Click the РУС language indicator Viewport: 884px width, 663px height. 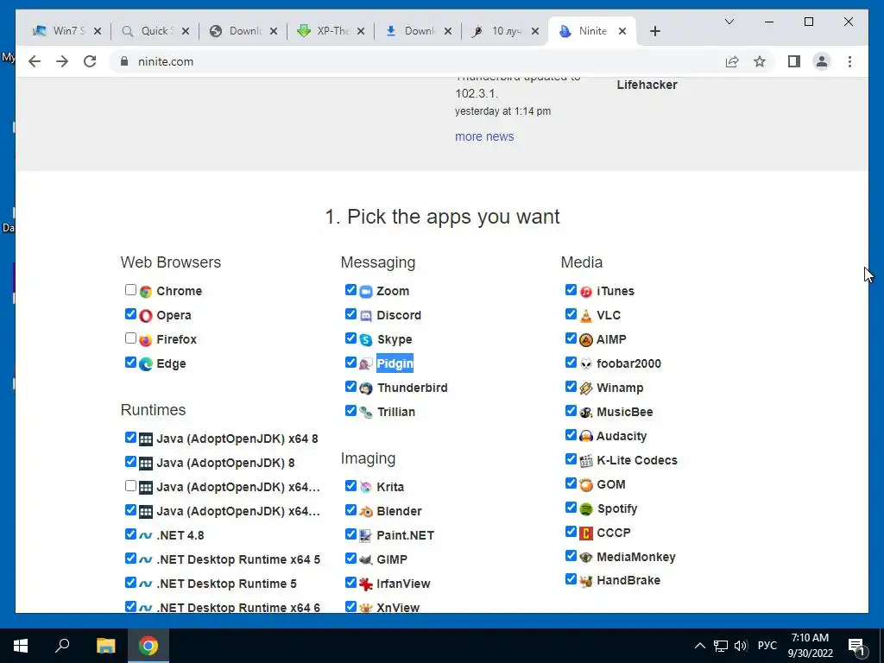click(x=767, y=646)
